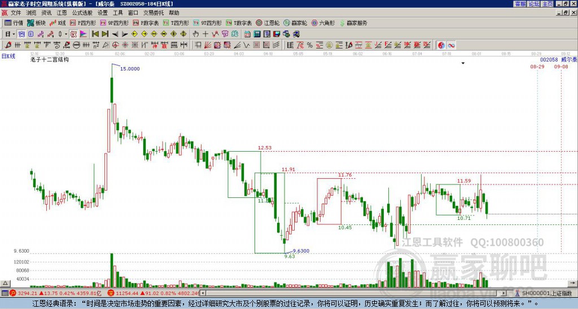Viewport: 578px width, 309px height.
Task: Jump to last bar icon
Action: point(105,34)
